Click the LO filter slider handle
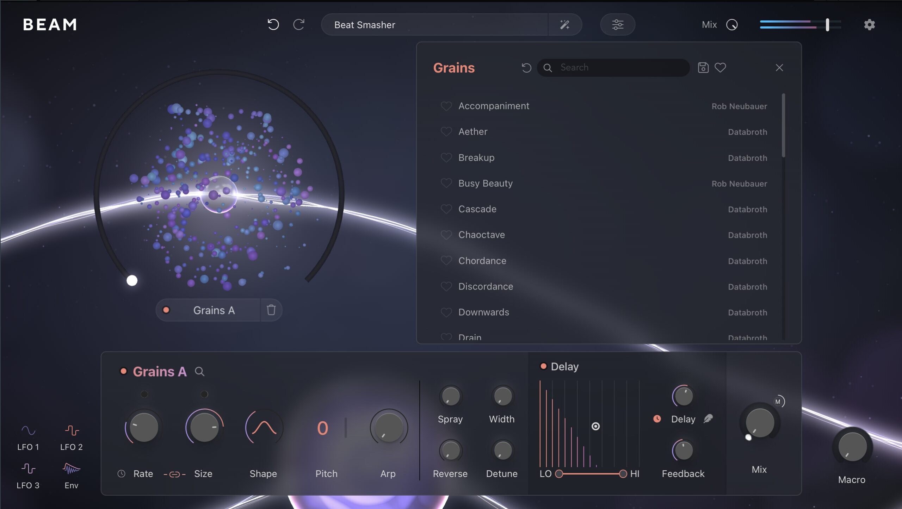 [559, 474]
